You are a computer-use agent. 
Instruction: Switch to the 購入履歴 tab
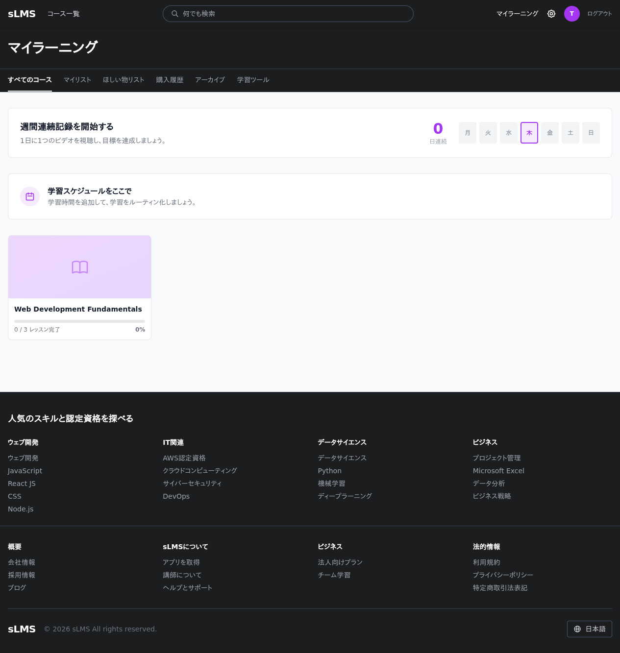click(x=170, y=80)
